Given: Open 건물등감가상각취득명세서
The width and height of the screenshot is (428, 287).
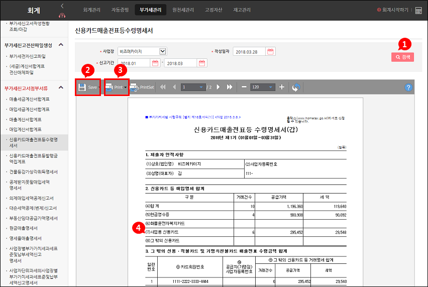Looking at the screenshot, I should pyautogui.click(x=33, y=172).
